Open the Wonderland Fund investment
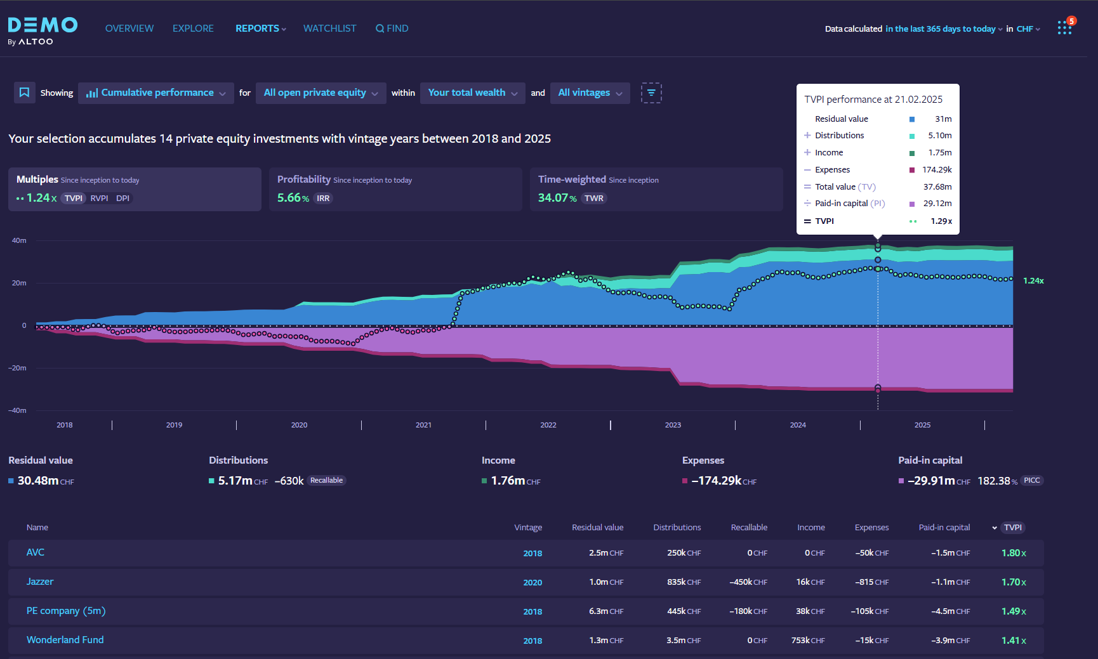The height and width of the screenshot is (659, 1098). point(65,640)
